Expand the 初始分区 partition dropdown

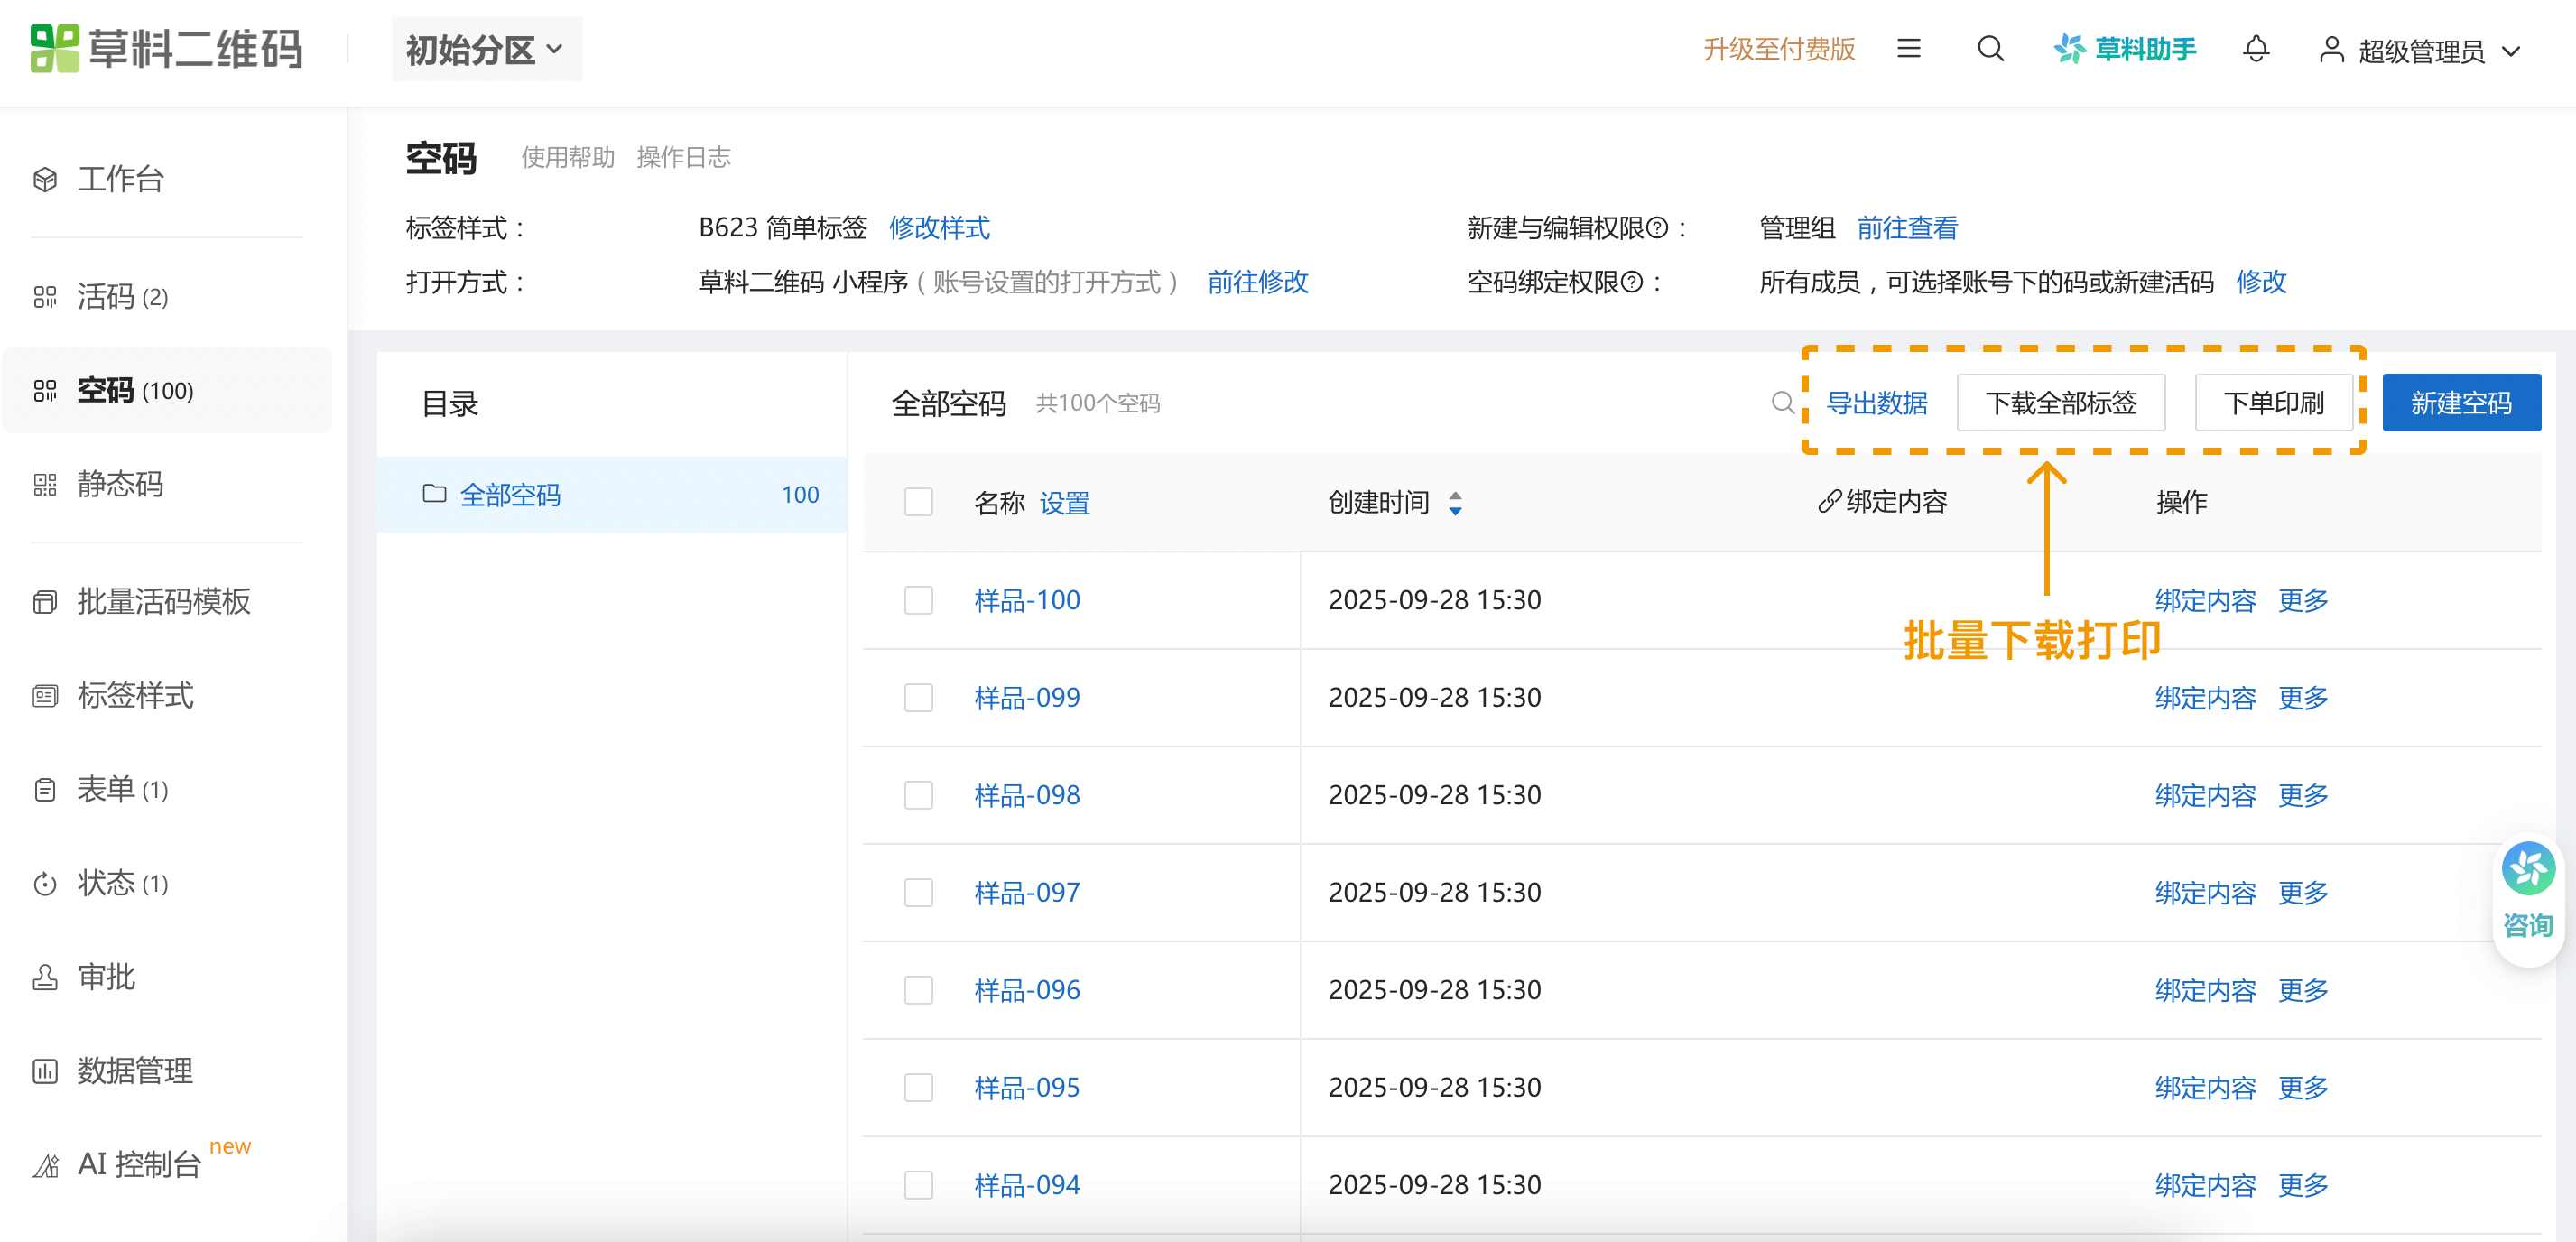click(486, 49)
